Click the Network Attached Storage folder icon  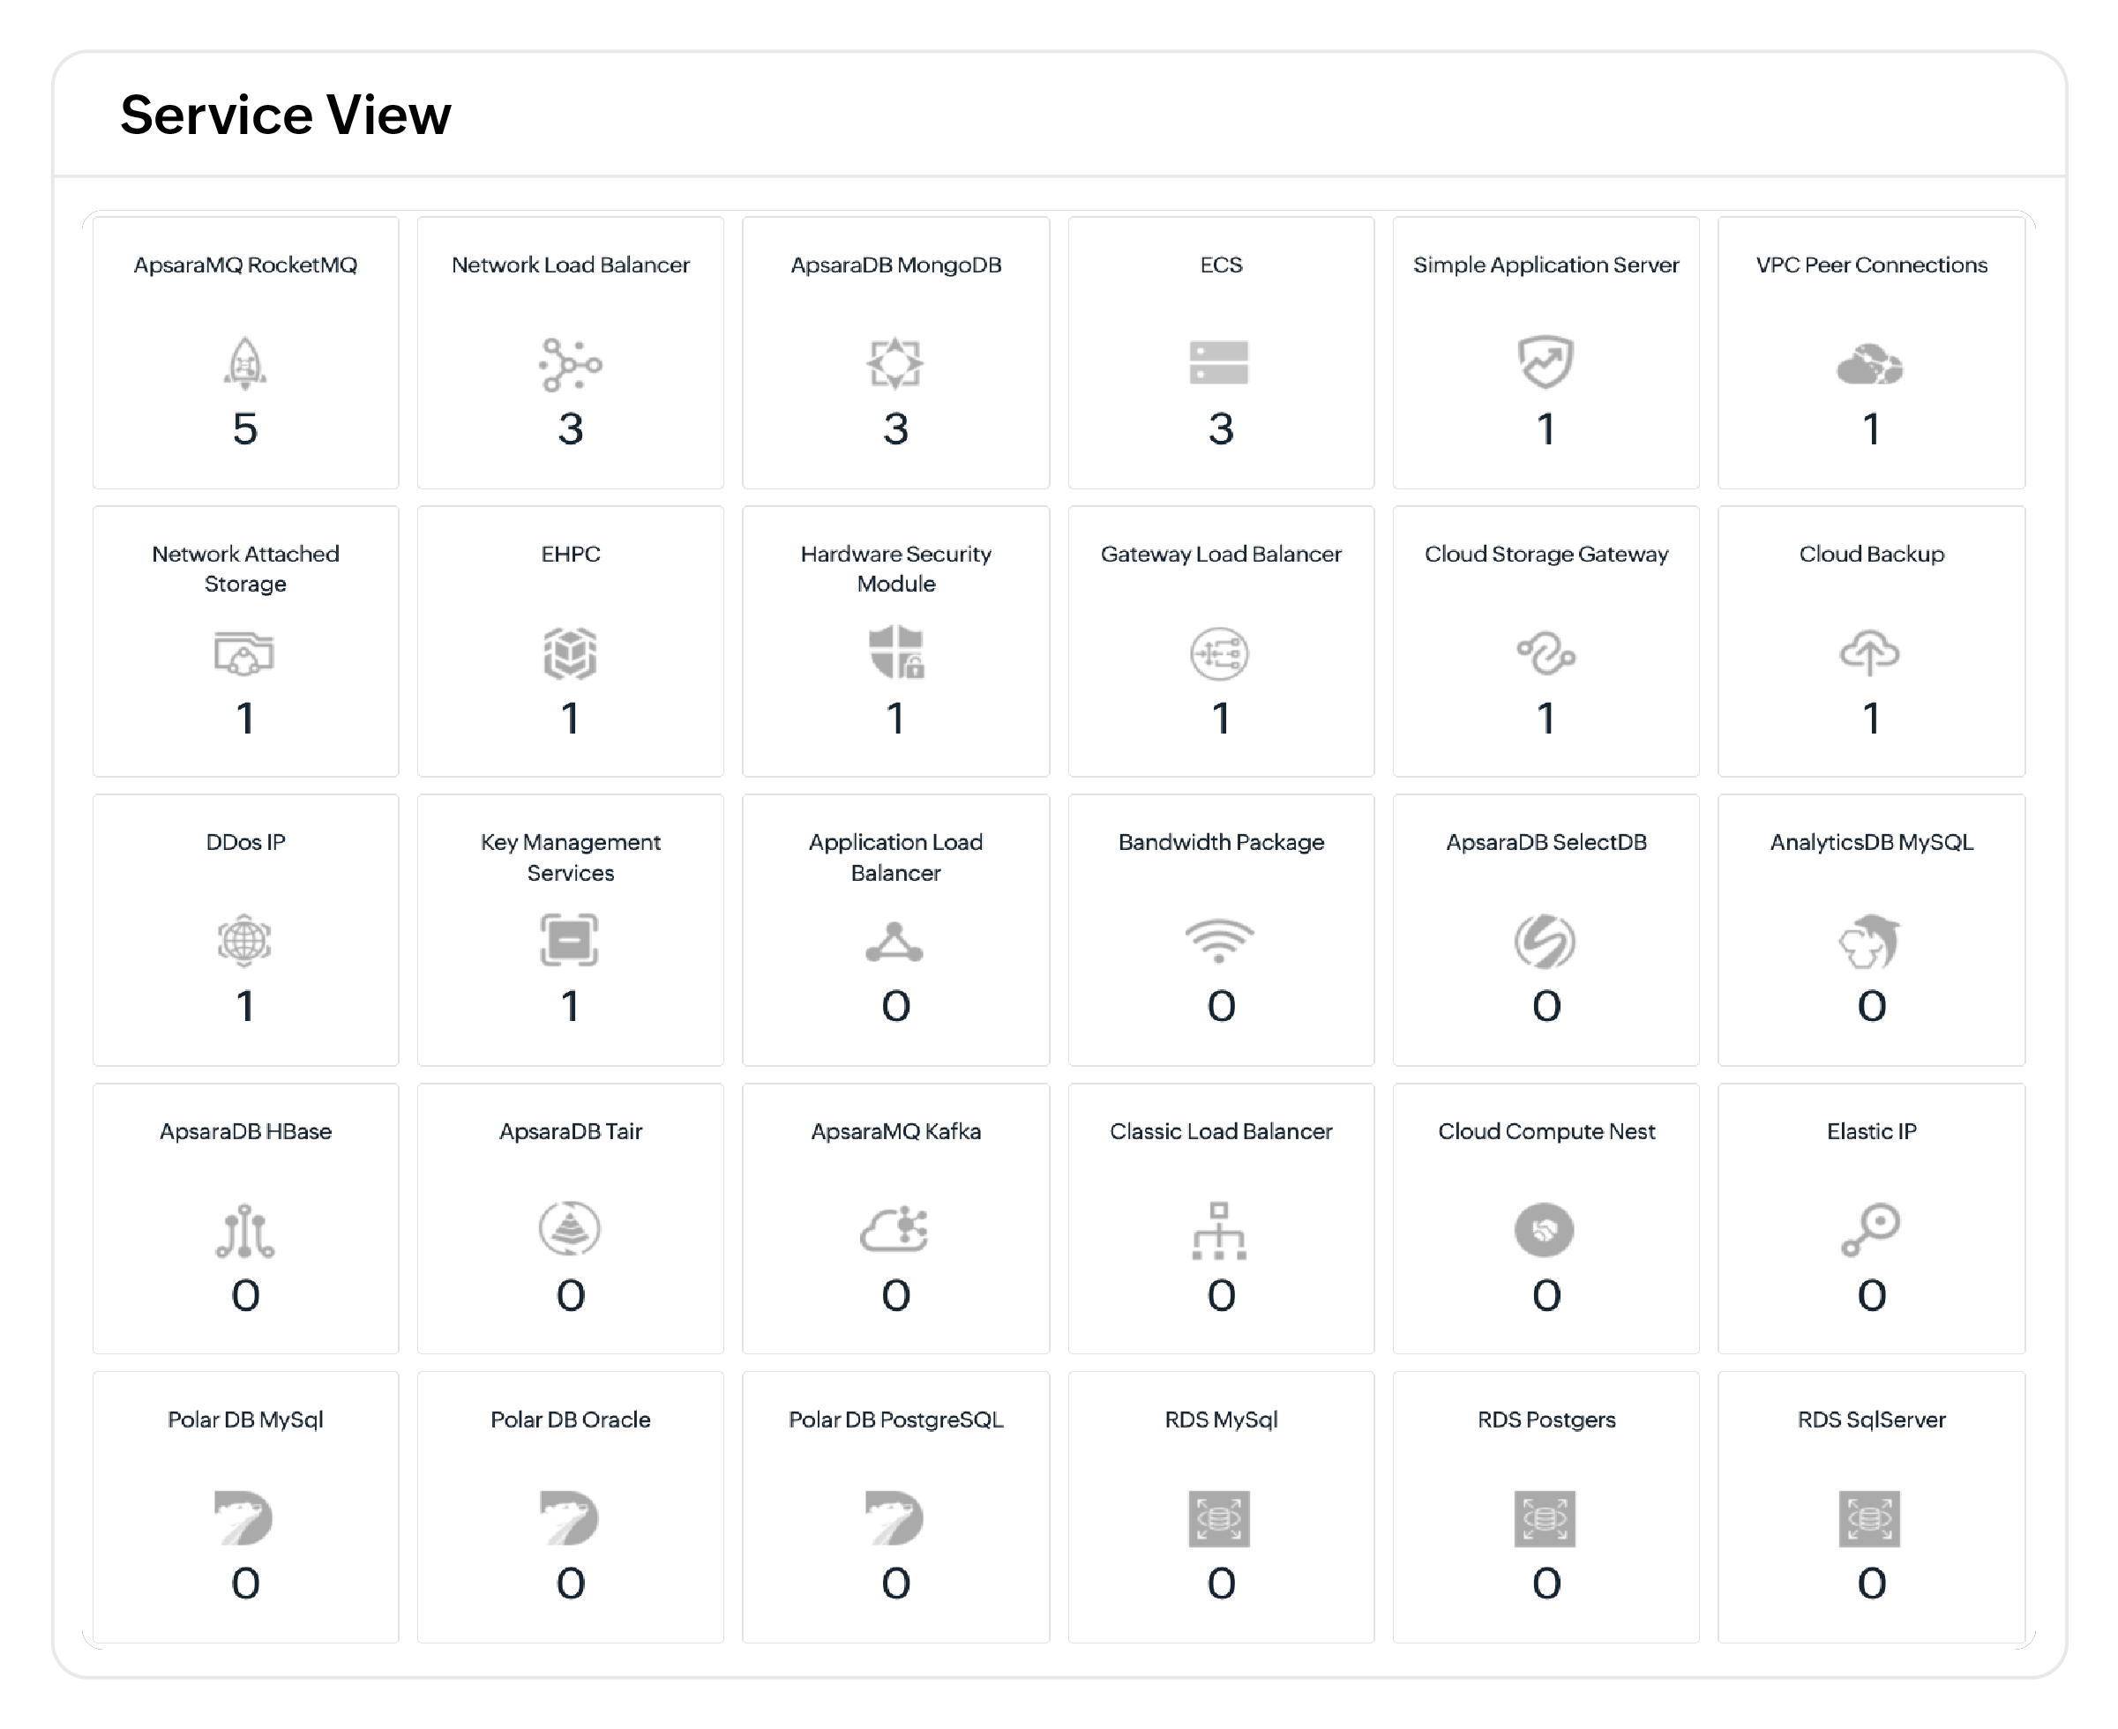(x=244, y=653)
